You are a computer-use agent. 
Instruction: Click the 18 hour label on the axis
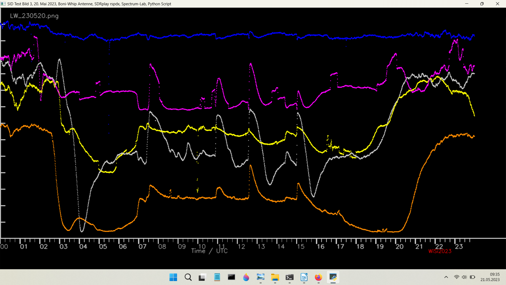pos(360,246)
